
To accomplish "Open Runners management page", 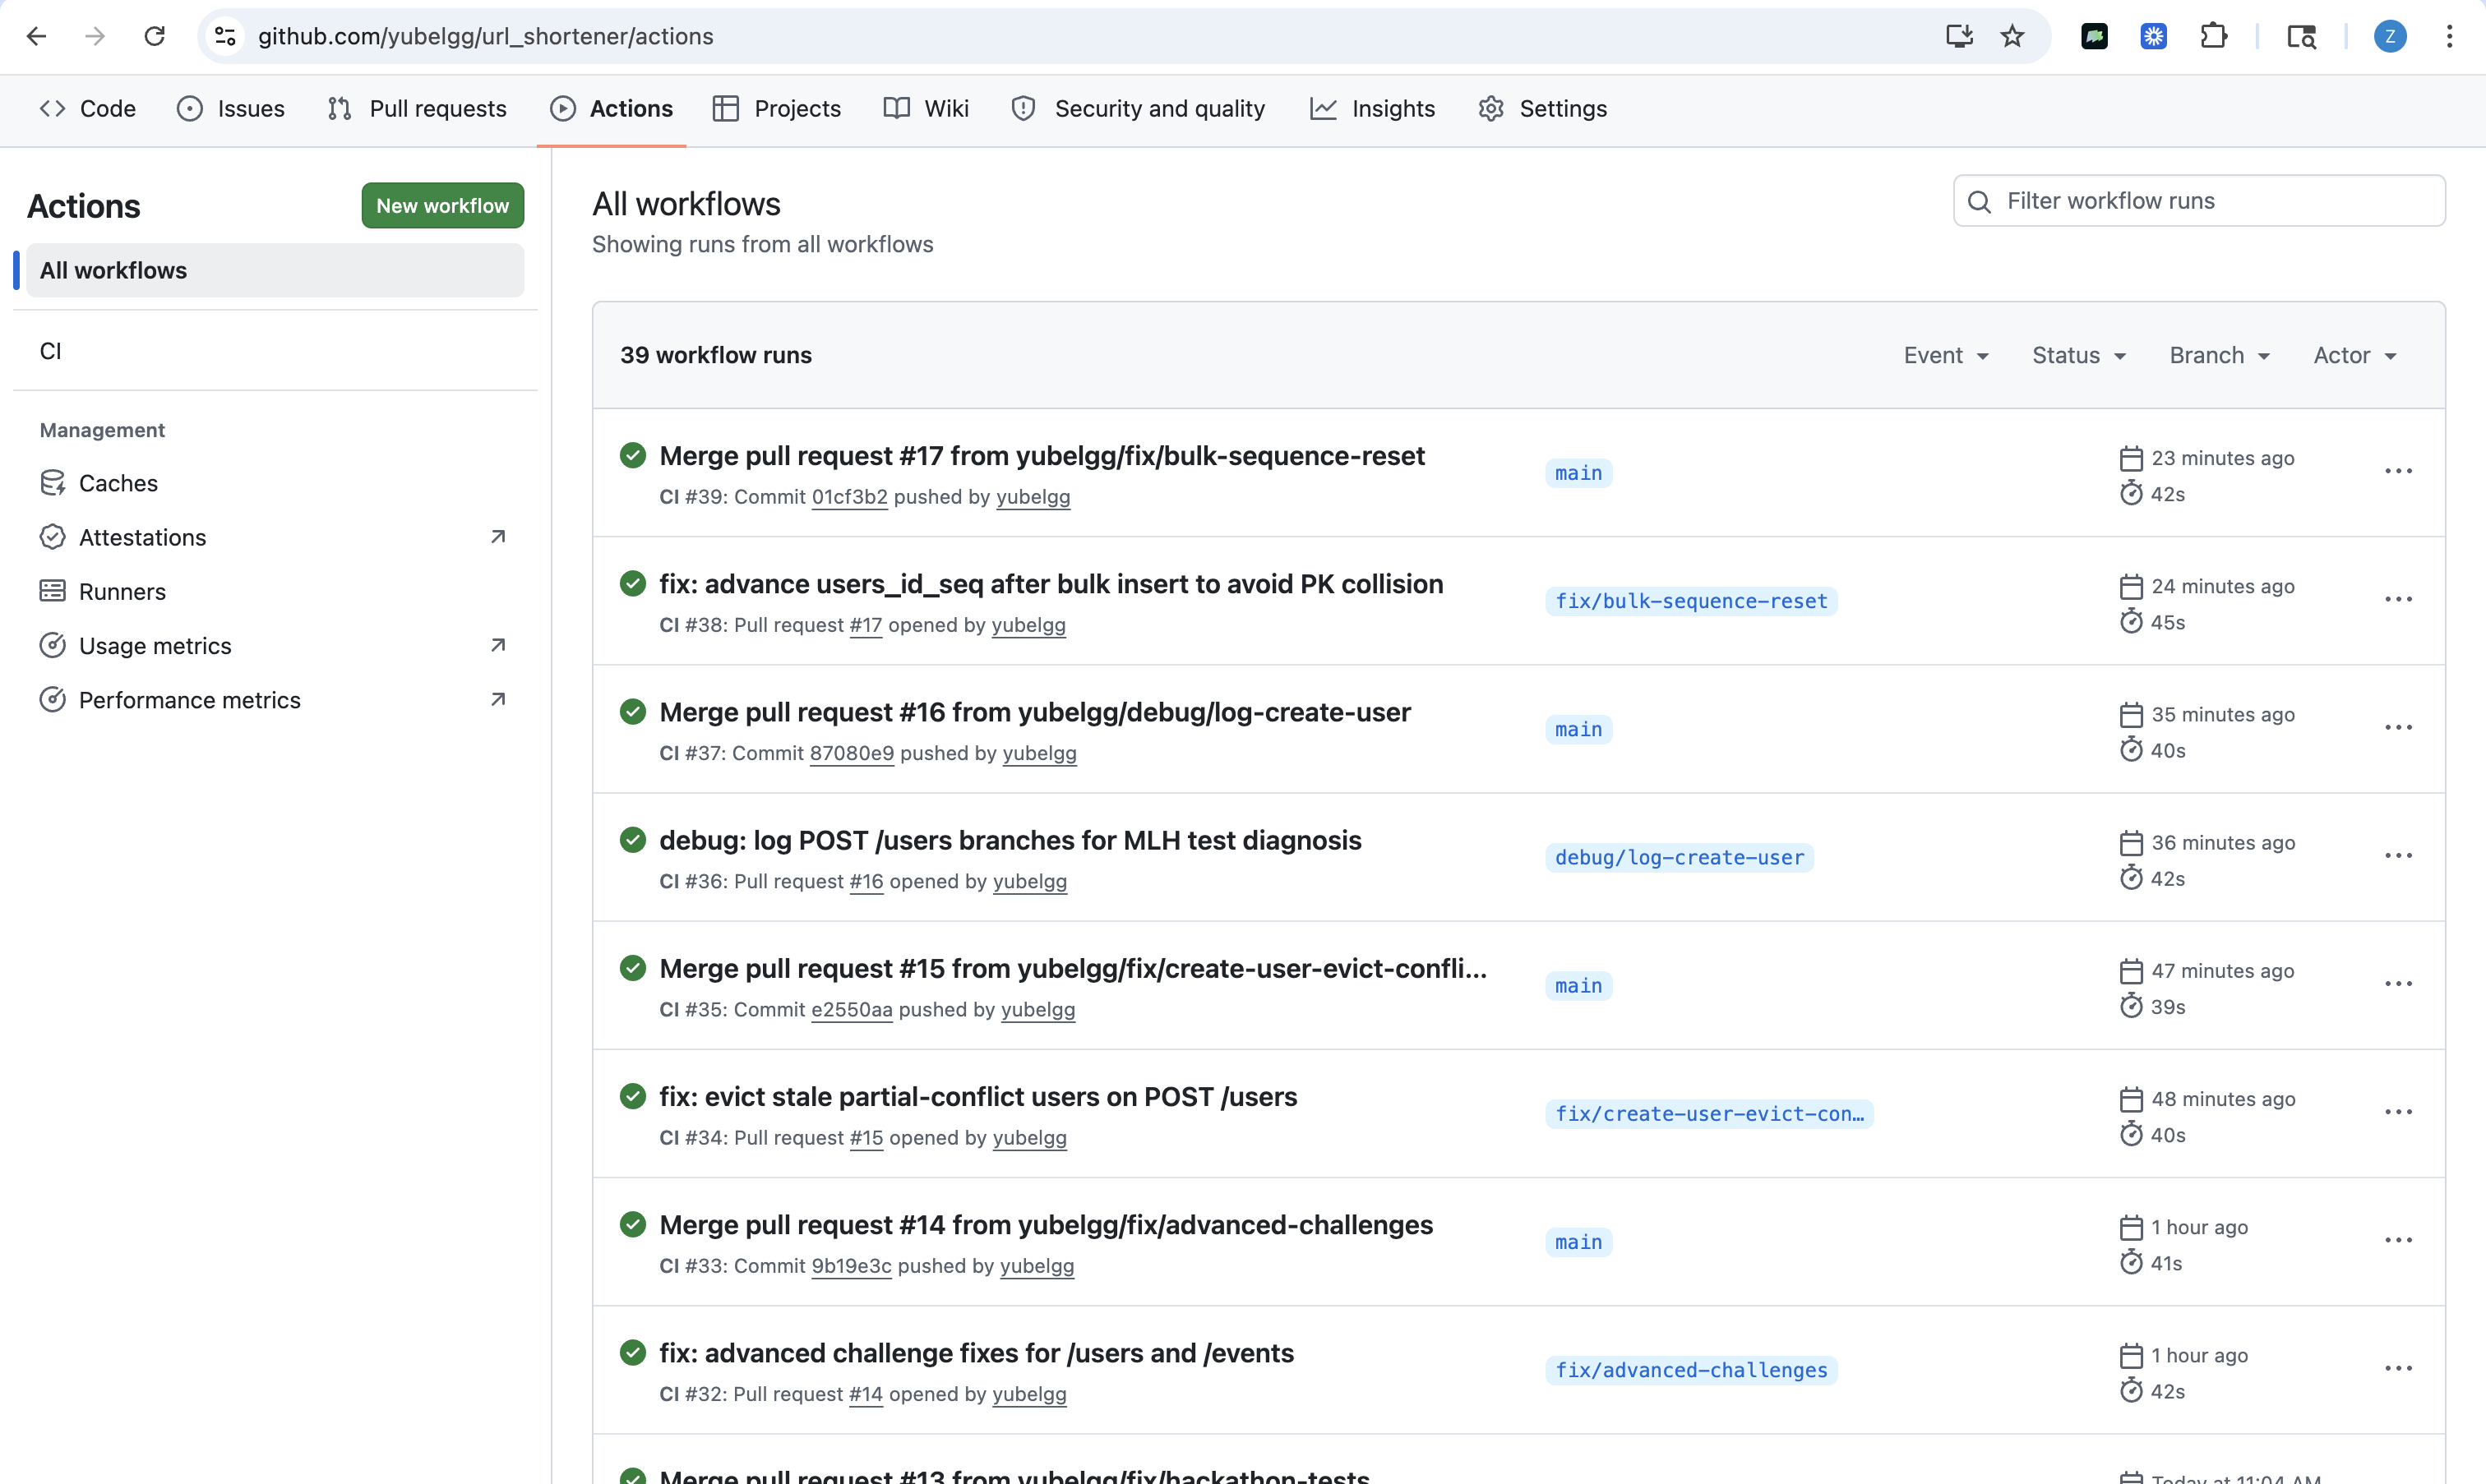I will (x=122, y=591).
